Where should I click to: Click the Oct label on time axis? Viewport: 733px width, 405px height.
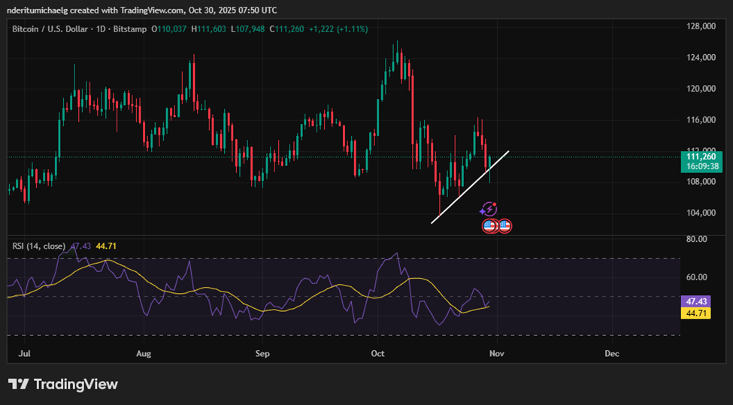[377, 354]
